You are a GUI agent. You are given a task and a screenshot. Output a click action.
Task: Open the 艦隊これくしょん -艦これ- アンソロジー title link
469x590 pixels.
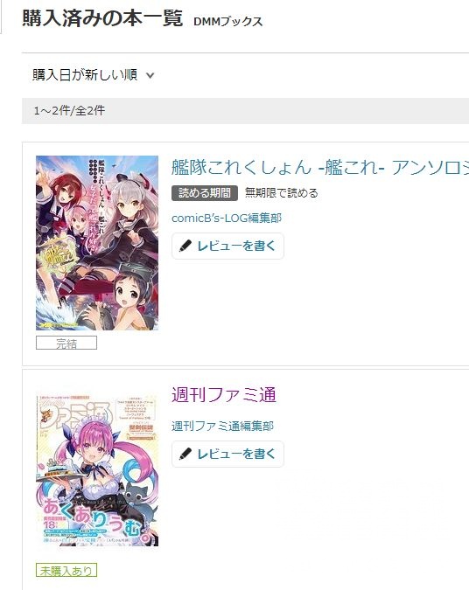tap(320, 167)
